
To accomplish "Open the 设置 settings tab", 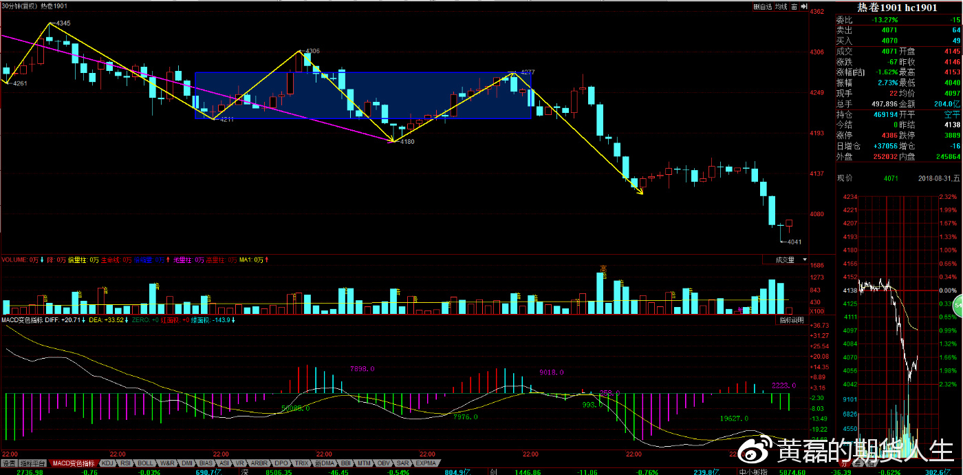I will (x=8, y=463).
